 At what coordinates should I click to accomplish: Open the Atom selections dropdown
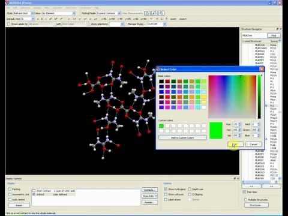click(122, 24)
